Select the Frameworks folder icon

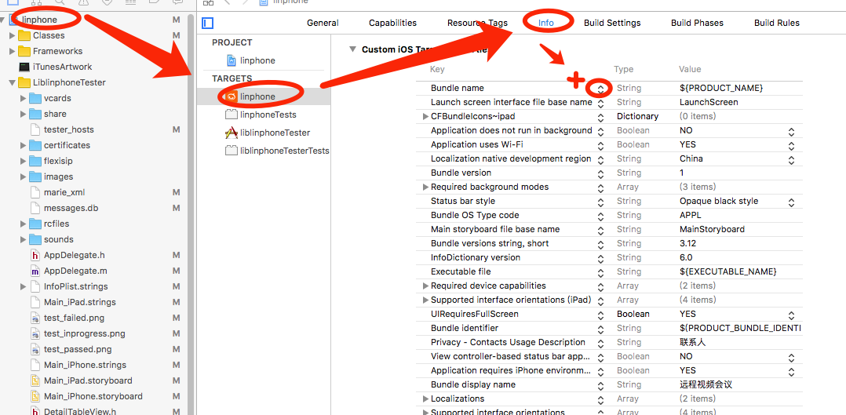click(24, 51)
